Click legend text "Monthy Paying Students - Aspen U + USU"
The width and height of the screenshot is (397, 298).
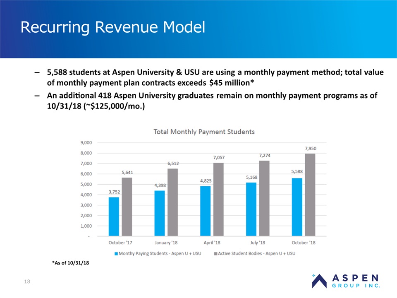tap(160, 254)
